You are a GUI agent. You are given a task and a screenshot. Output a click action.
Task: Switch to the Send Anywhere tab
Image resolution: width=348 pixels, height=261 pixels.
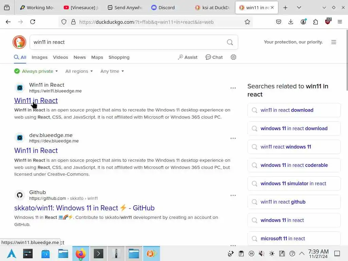click(x=125, y=7)
